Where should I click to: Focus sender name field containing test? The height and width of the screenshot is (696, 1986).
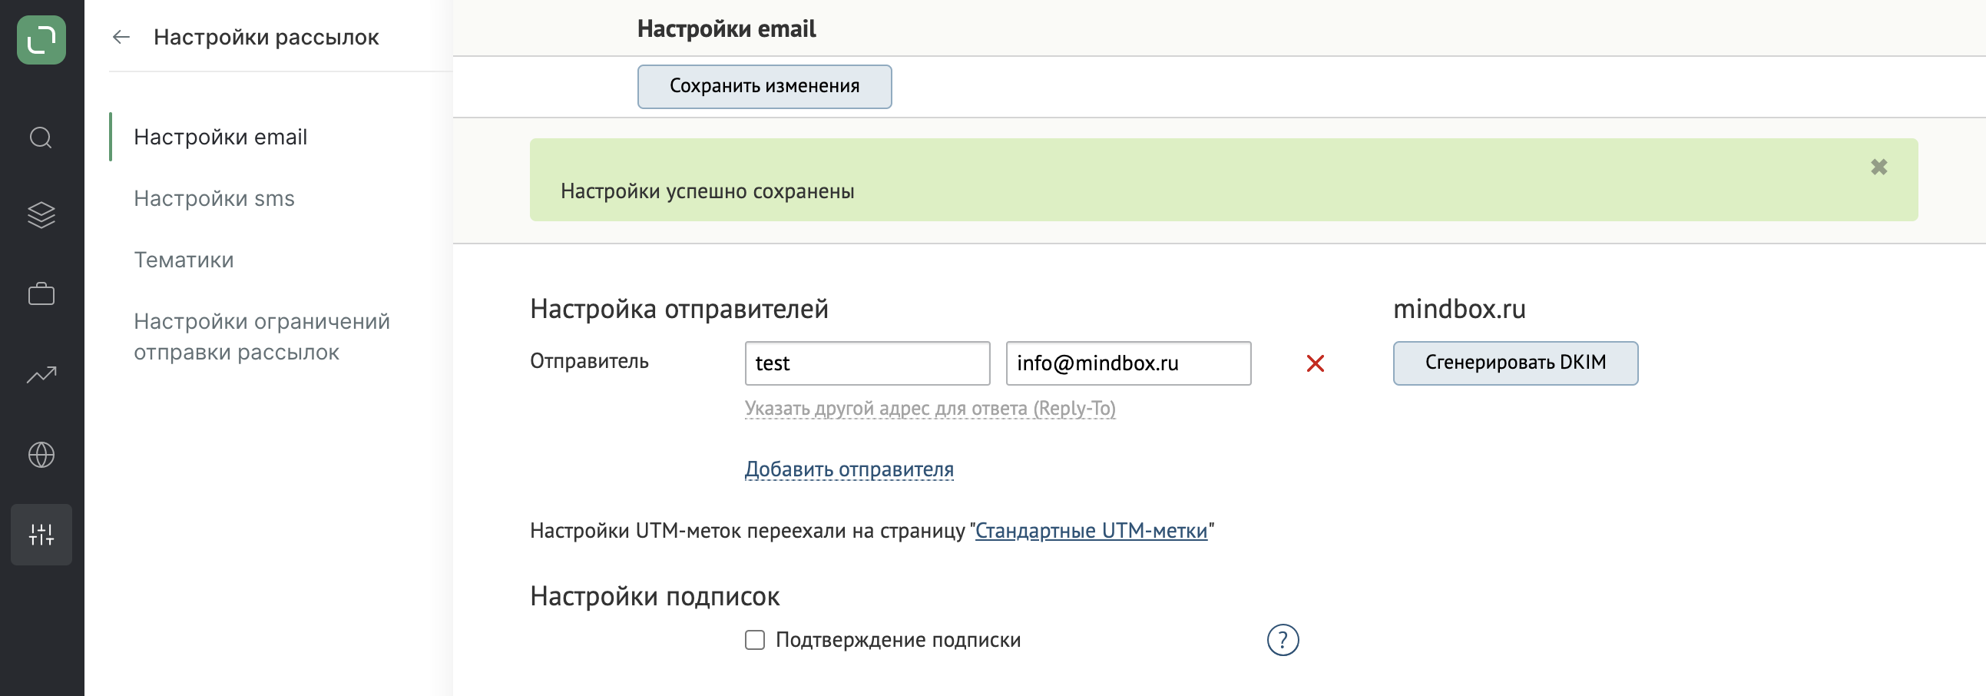(867, 363)
